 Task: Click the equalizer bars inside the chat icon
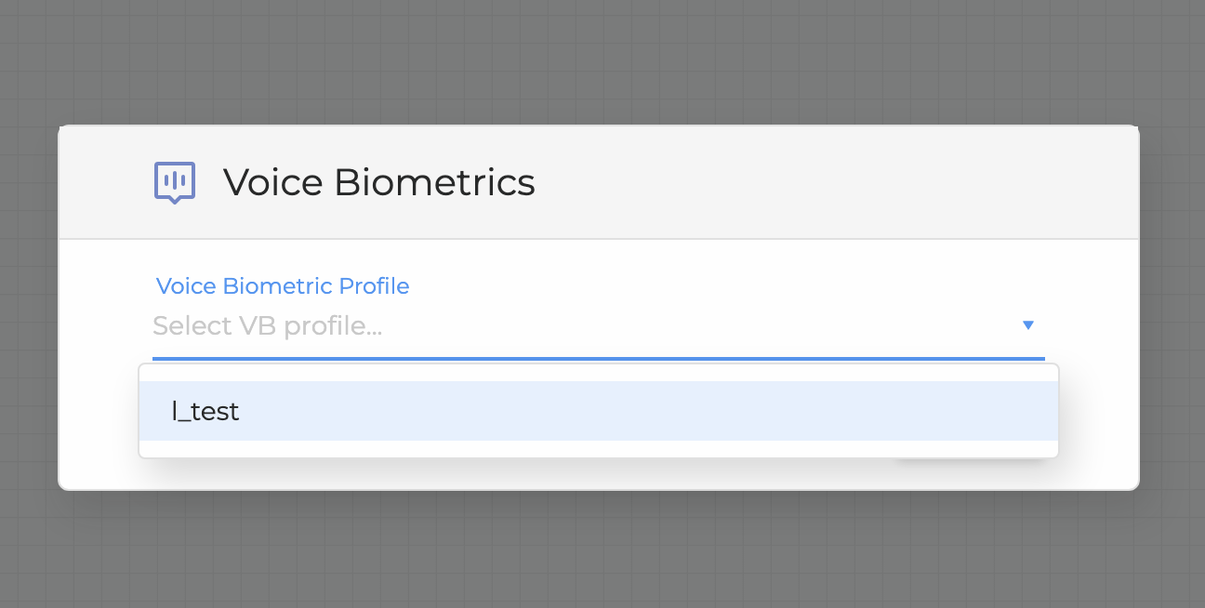click(174, 178)
